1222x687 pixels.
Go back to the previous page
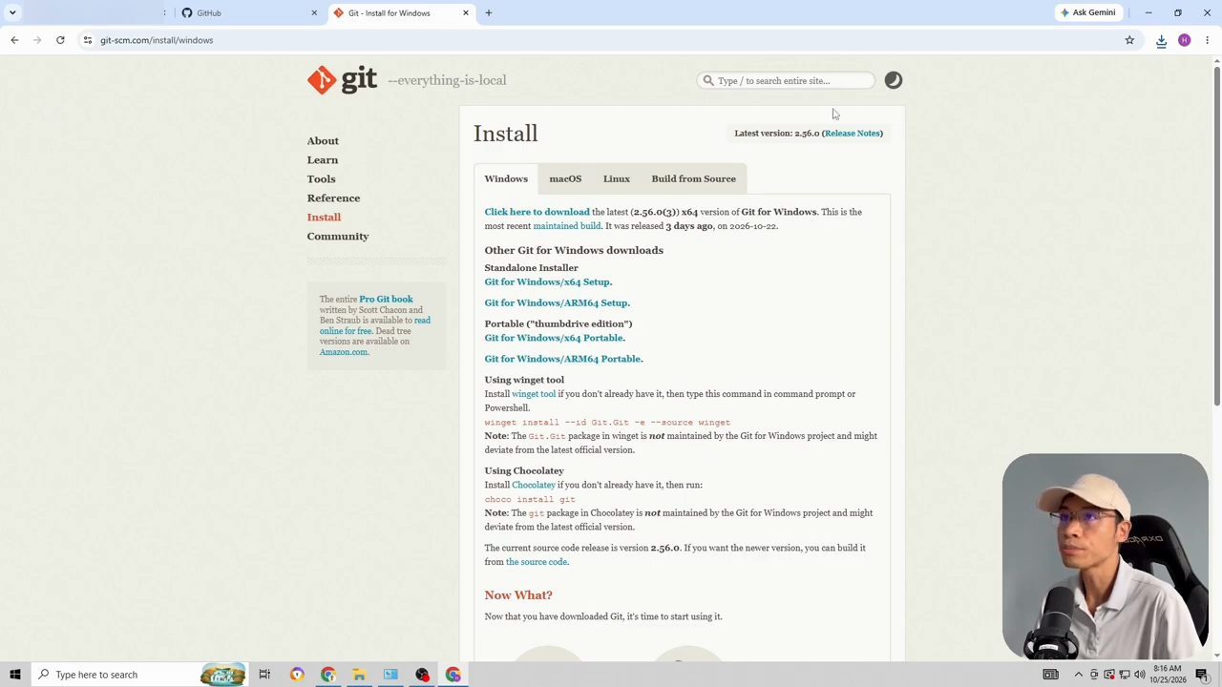click(14, 40)
